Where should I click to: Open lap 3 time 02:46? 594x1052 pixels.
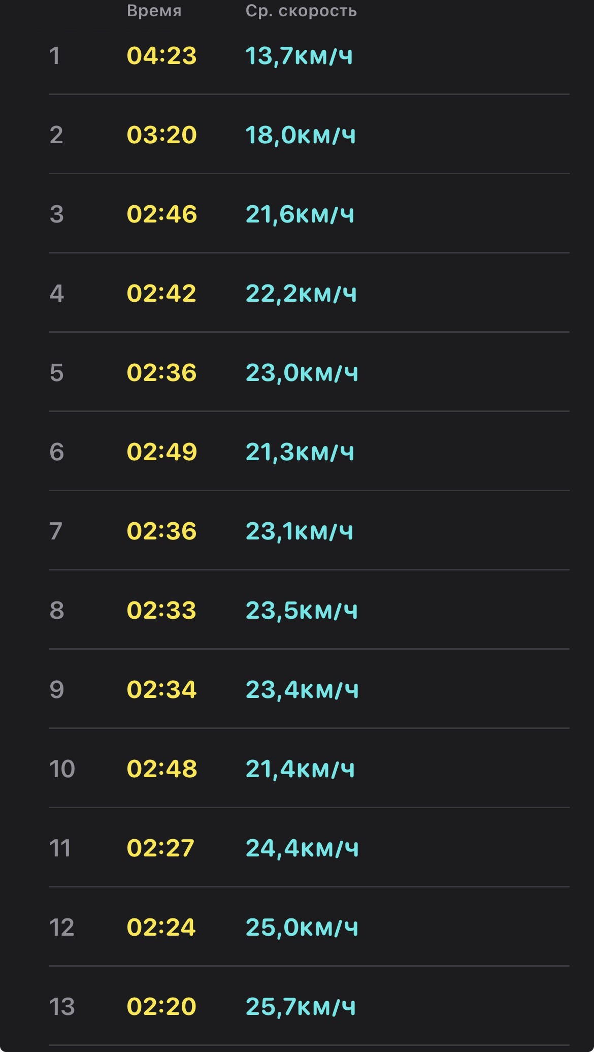[x=161, y=214]
